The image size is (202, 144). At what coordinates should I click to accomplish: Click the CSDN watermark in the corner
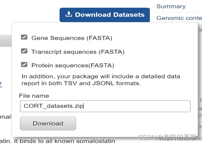pyautogui.click(x=168, y=137)
